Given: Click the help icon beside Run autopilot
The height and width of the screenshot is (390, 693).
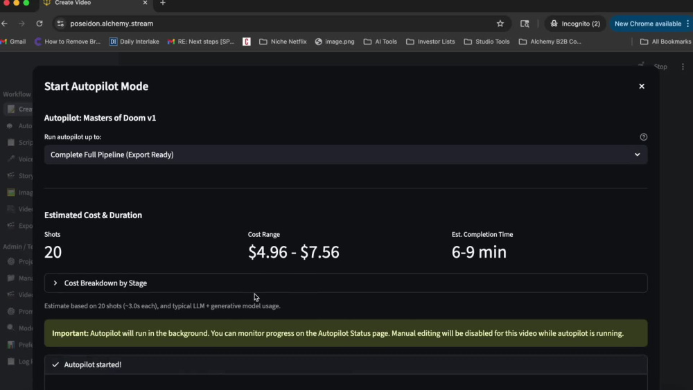Looking at the screenshot, I should click(x=644, y=137).
